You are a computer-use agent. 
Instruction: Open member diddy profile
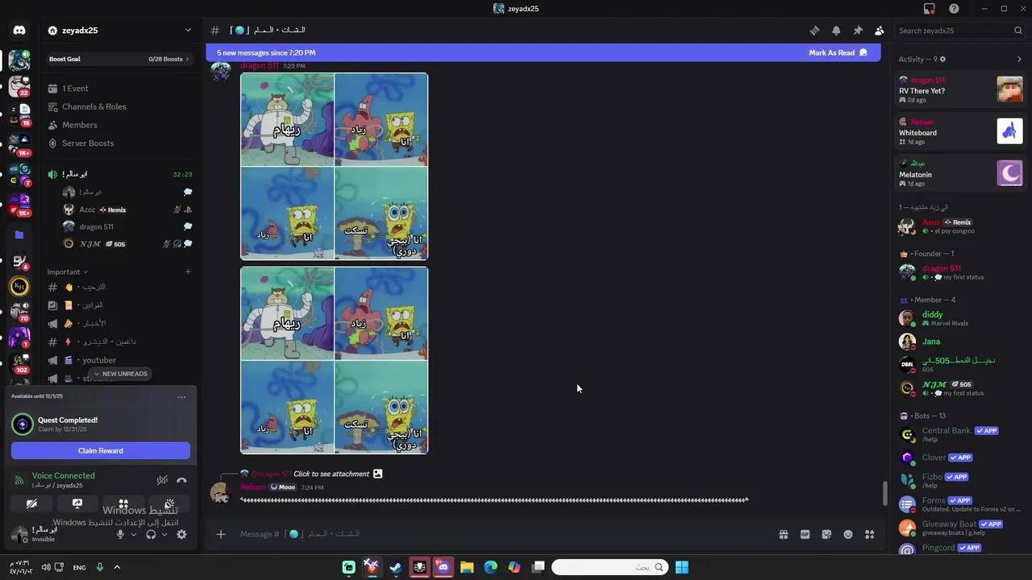[960, 318]
